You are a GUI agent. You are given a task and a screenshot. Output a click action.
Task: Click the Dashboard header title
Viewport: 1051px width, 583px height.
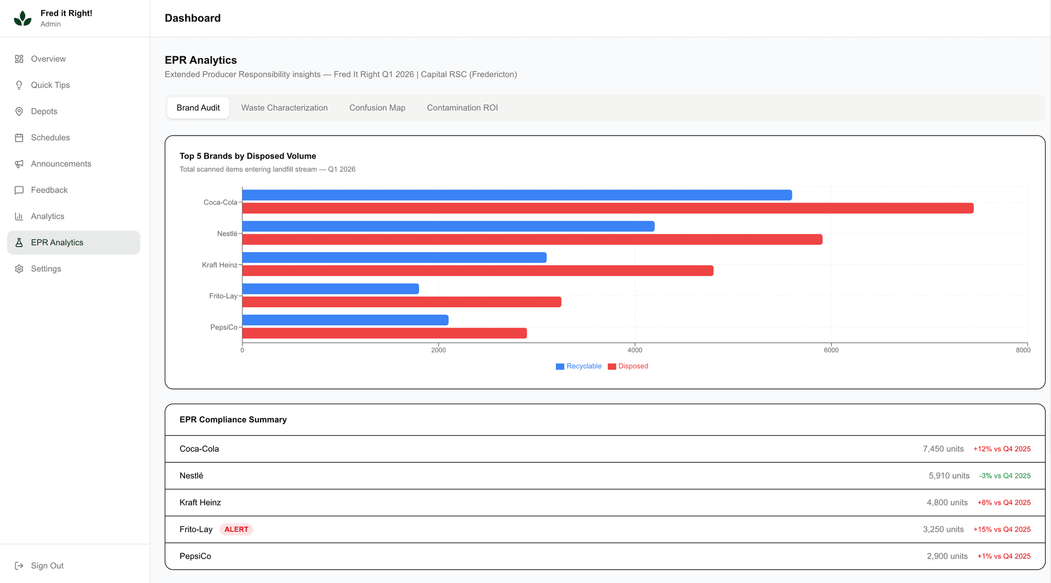click(x=193, y=18)
